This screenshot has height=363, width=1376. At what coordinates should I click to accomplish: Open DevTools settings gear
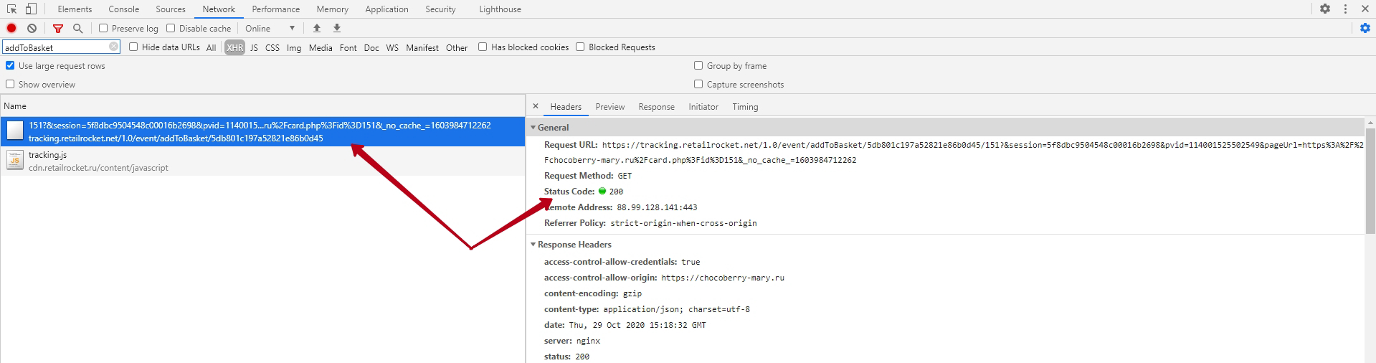[1325, 9]
